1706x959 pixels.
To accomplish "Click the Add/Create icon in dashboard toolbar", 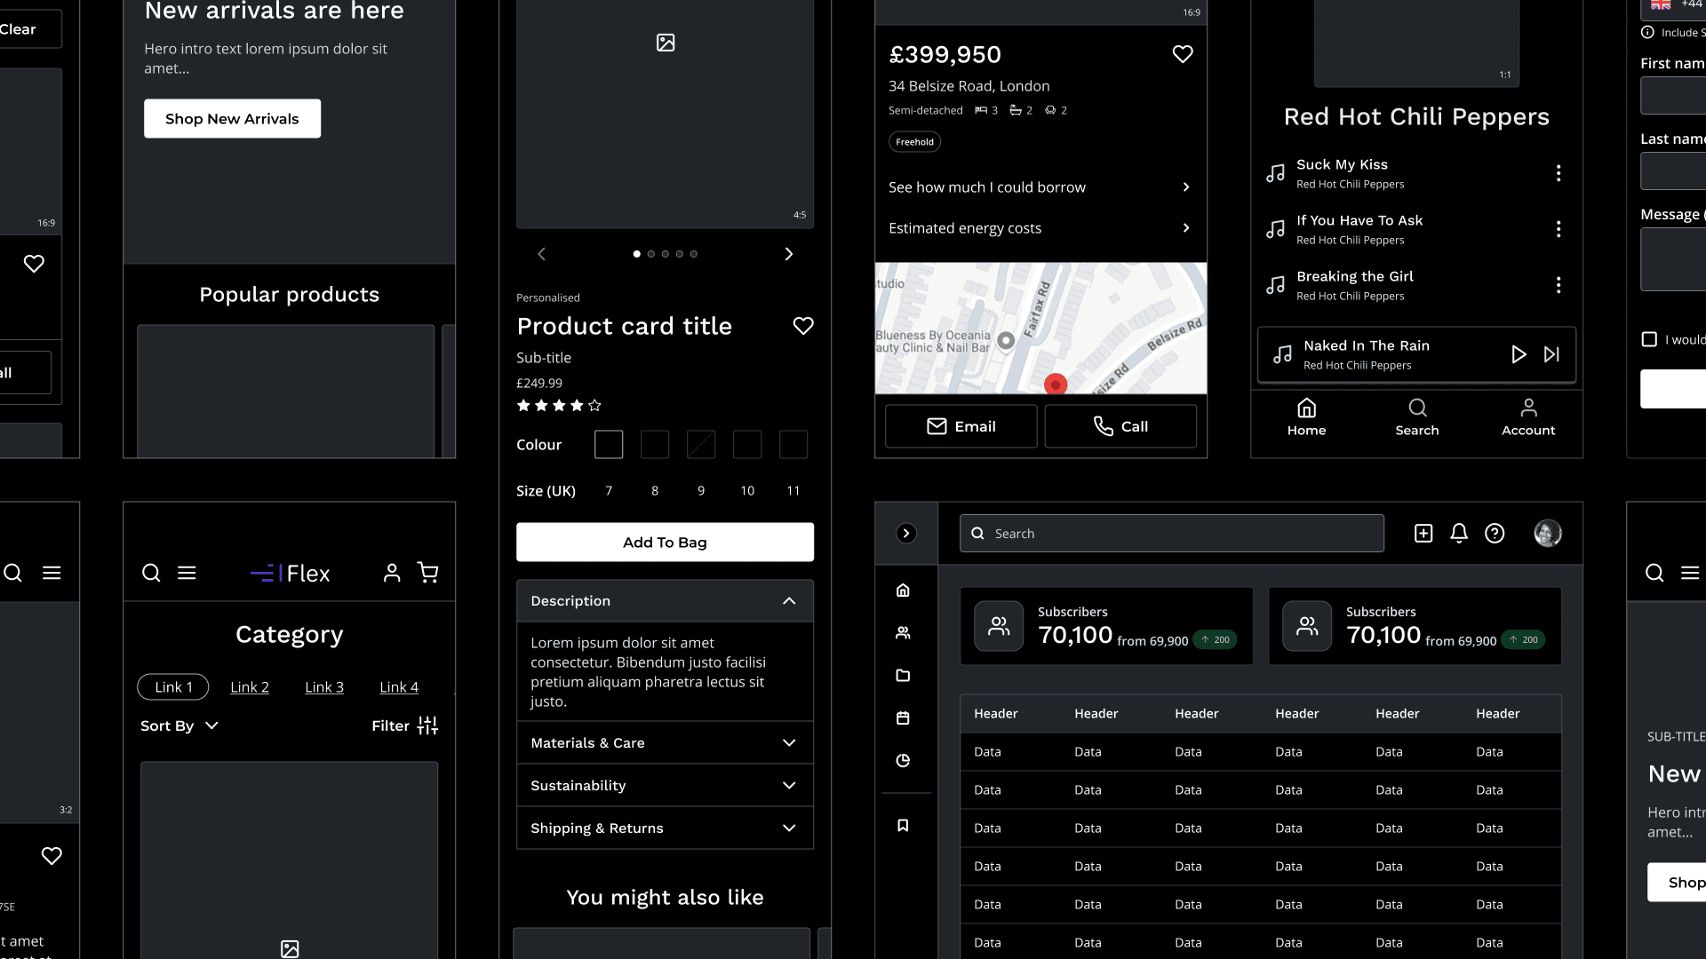I will pos(1423,533).
